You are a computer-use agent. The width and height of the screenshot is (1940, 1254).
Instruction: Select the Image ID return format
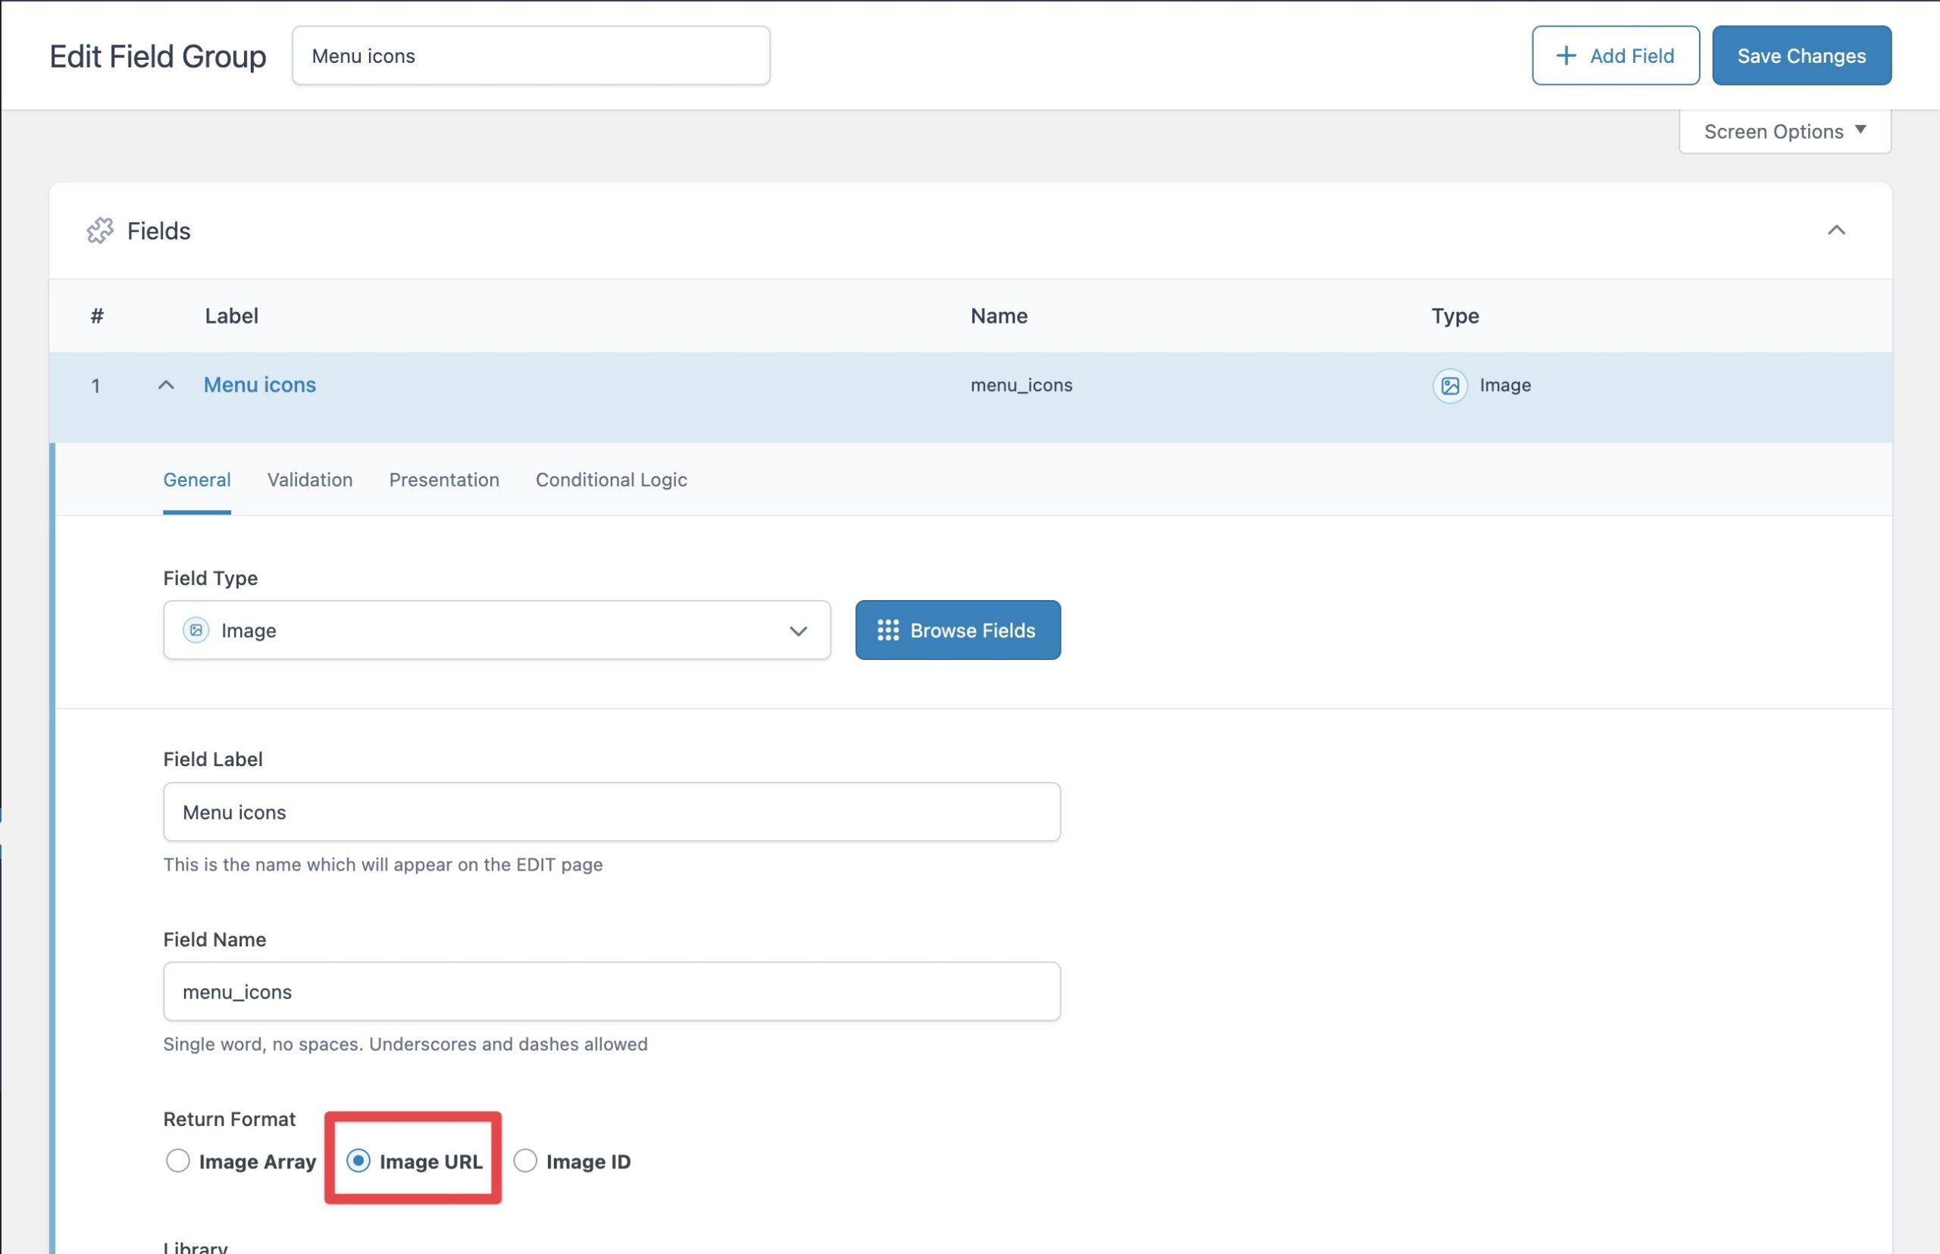pos(525,1160)
